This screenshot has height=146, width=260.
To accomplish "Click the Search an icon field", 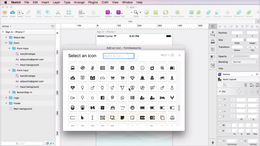I will pyautogui.click(x=119, y=56).
